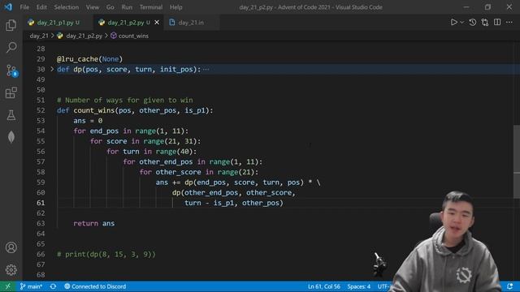Click 'def count_wins' function definition line
520x292 pixels.
tap(135, 110)
